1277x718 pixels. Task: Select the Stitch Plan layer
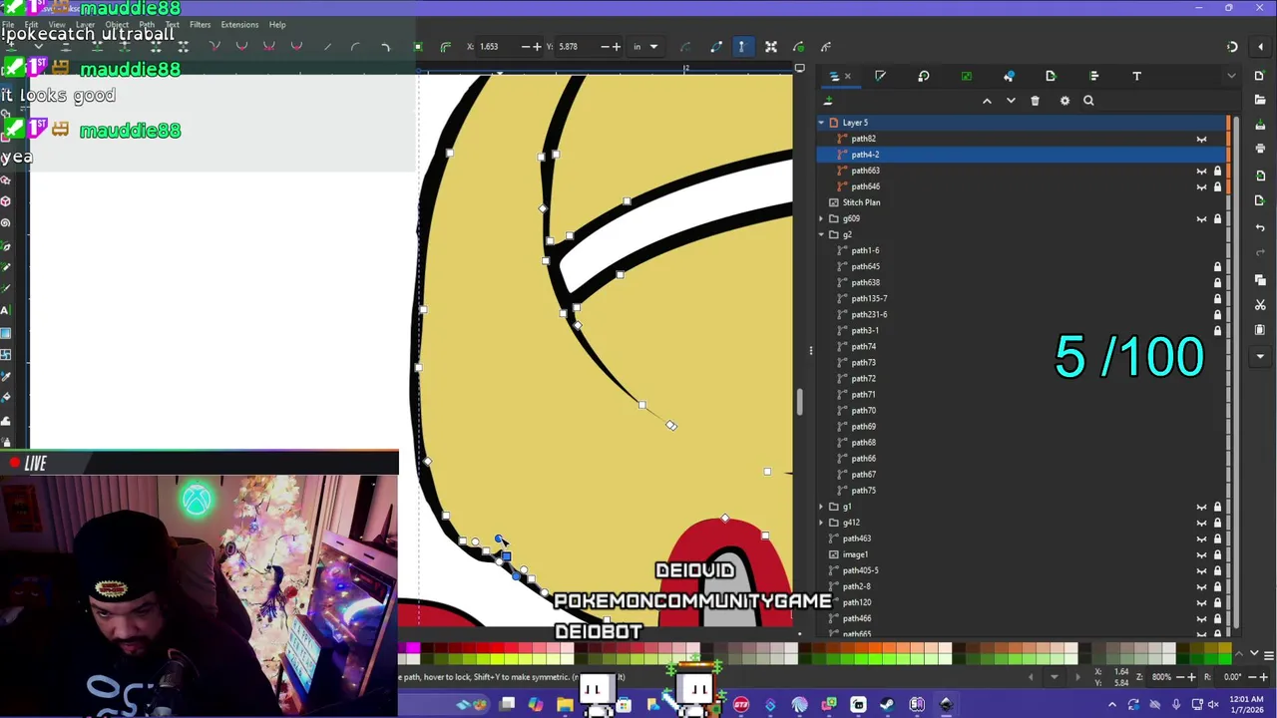point(1022,202)
